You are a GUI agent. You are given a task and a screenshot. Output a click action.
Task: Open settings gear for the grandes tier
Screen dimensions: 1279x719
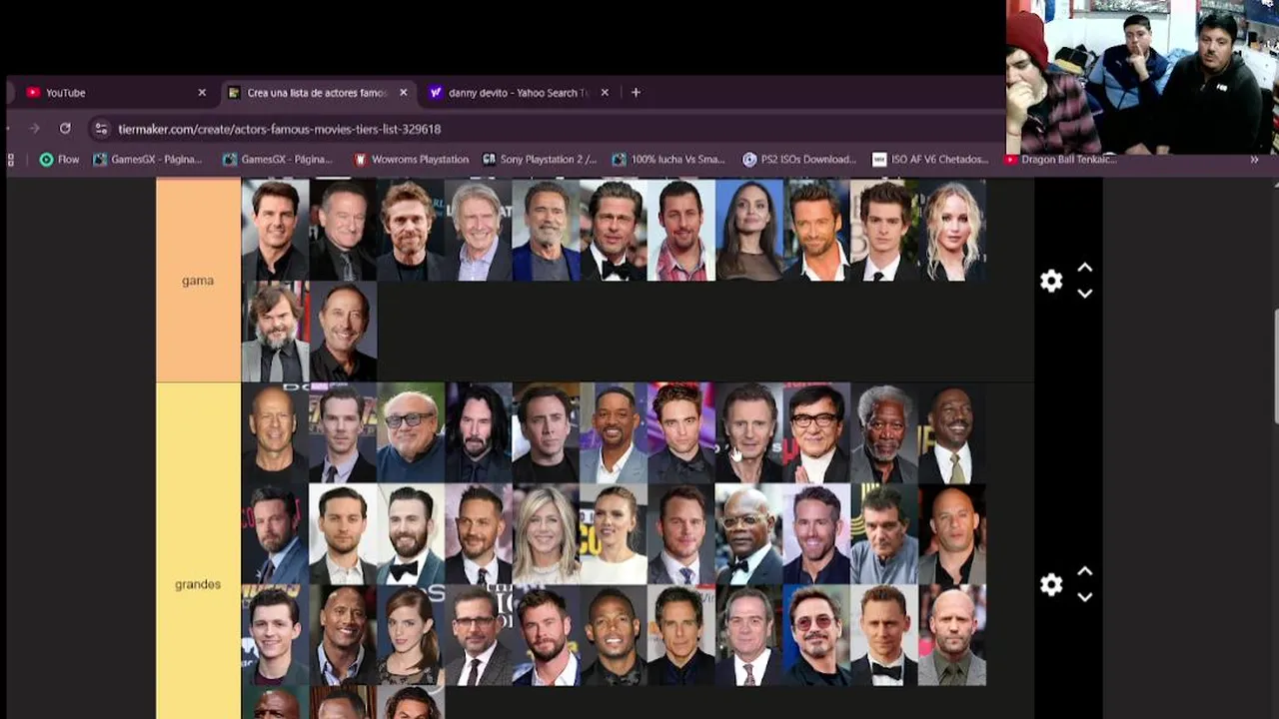1051,584
